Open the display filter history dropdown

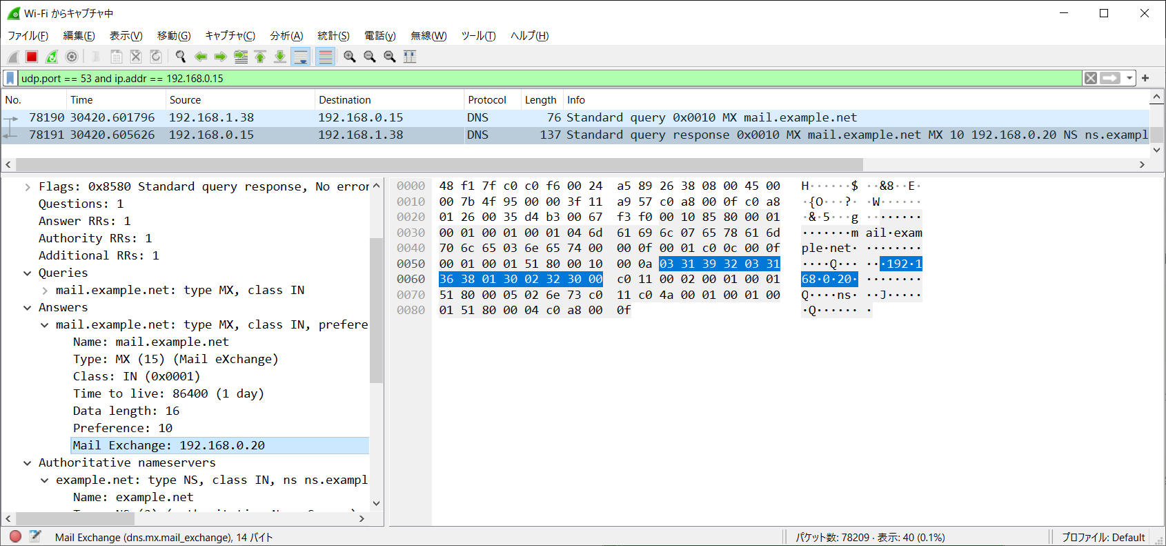tap(1129, 78)
